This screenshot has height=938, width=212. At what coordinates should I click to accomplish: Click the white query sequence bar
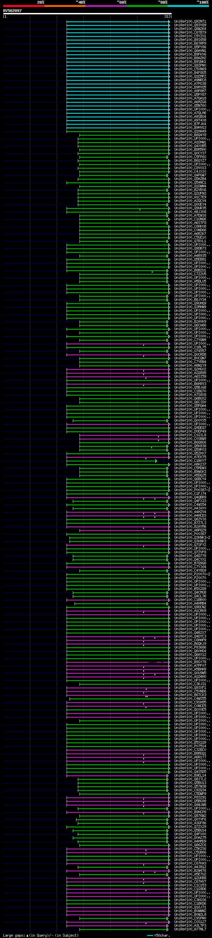[87, 14]
